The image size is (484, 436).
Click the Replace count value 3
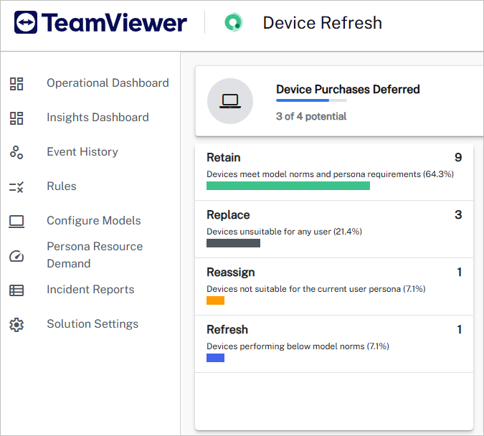458,215
